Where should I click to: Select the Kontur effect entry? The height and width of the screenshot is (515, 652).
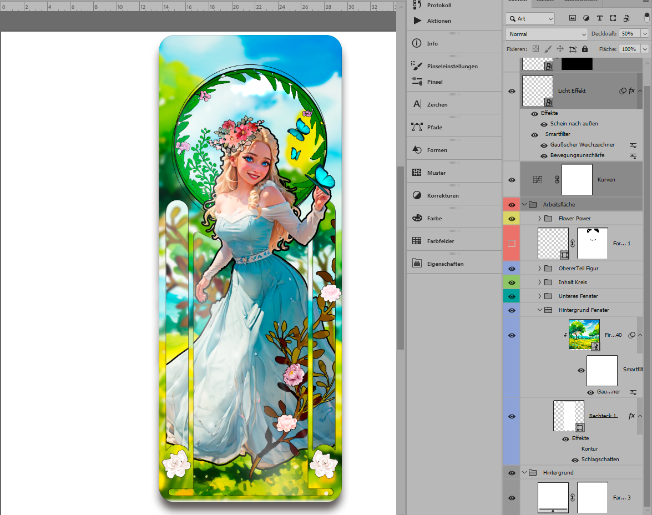pos(590,449)
